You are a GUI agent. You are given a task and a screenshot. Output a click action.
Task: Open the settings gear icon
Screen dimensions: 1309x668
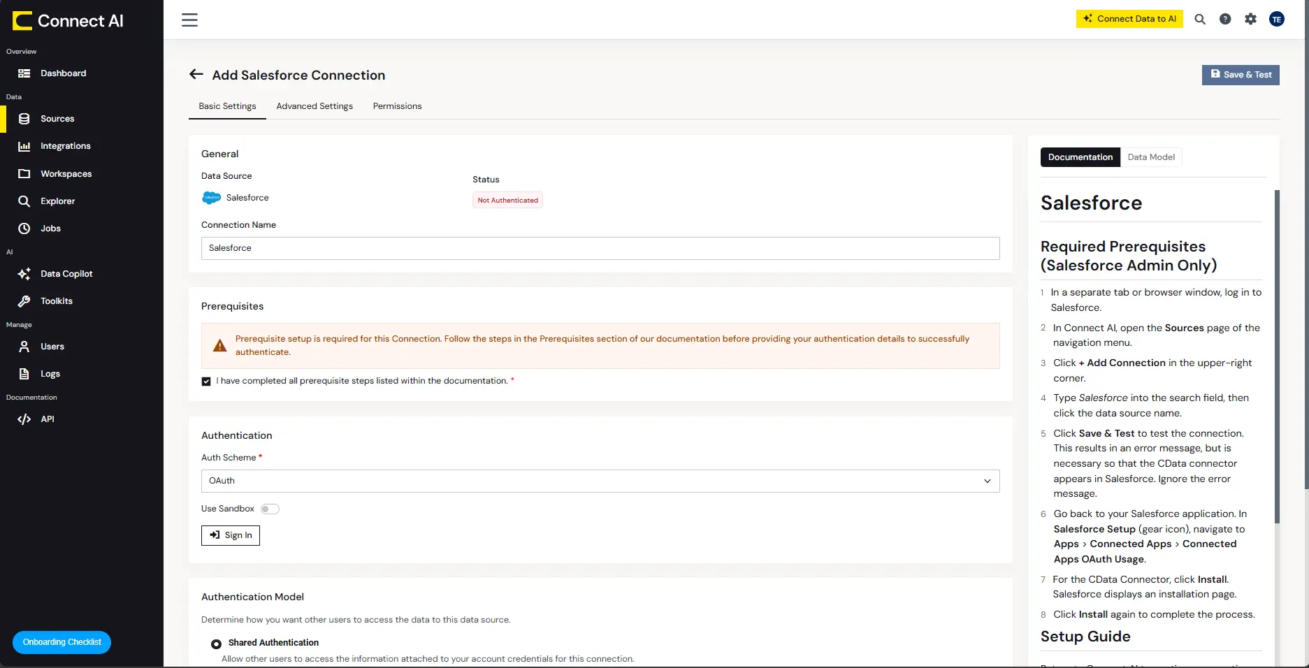click(x=1251, y=20)
